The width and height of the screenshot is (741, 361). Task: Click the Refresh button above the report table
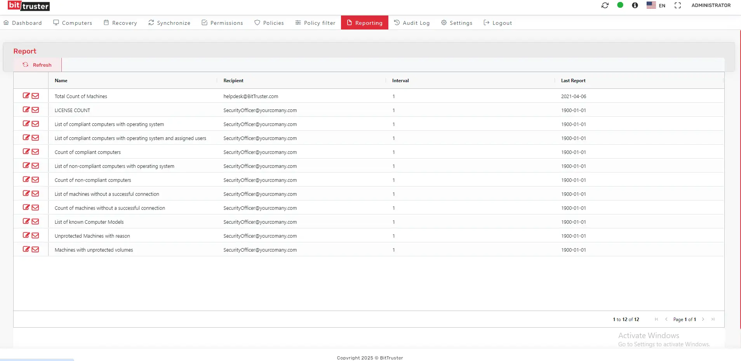[37, 65]
